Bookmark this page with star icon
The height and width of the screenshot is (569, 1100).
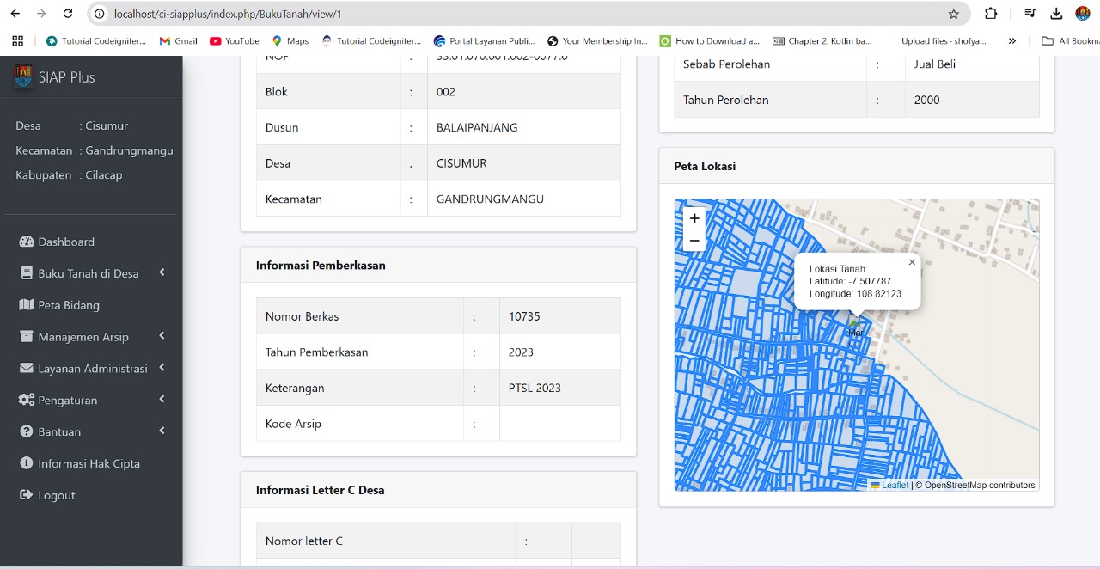click(953, 14)
